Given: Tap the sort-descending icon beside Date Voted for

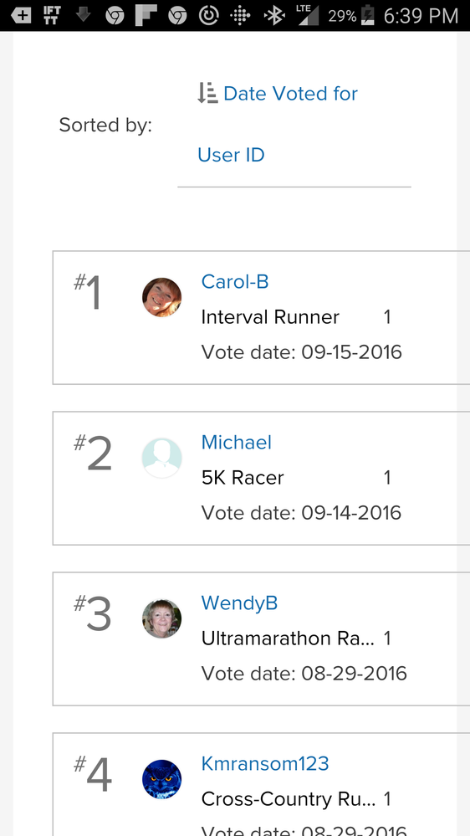Looking at the screenshot, I should point(207,93).
